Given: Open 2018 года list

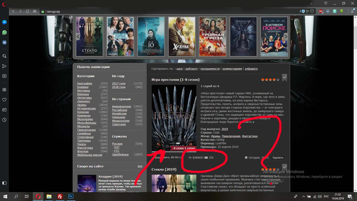Looking at the screenshot, I should point(119,87).
